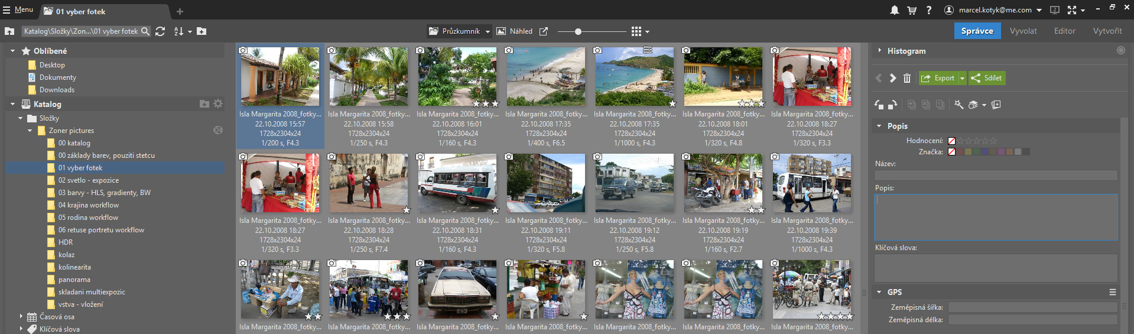Open the user account avatar icon
Screen dimensions: 1134x334
pyautogui.click(x=949, y=10)
